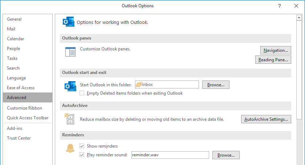Open the Mail options category
The height and width of the screenshot is (165, 305).
28,29
